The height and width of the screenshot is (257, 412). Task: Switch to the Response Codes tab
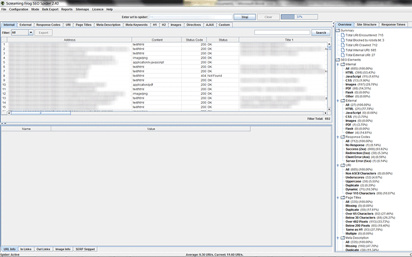click(x=48, y=25)
